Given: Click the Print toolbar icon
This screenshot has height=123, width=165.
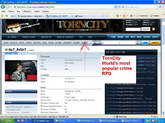Looking at the screenshot, I should pos(131,16).
